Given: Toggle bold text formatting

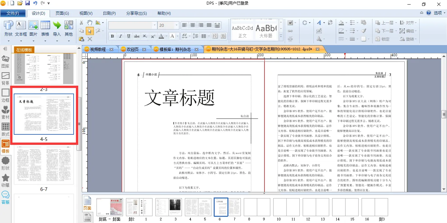Looking at the screenshot, I should tap(112, 36).
